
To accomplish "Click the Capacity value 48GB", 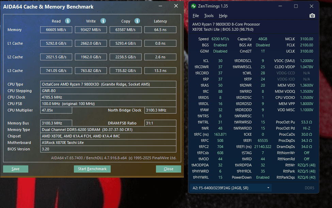I will 263,39.
